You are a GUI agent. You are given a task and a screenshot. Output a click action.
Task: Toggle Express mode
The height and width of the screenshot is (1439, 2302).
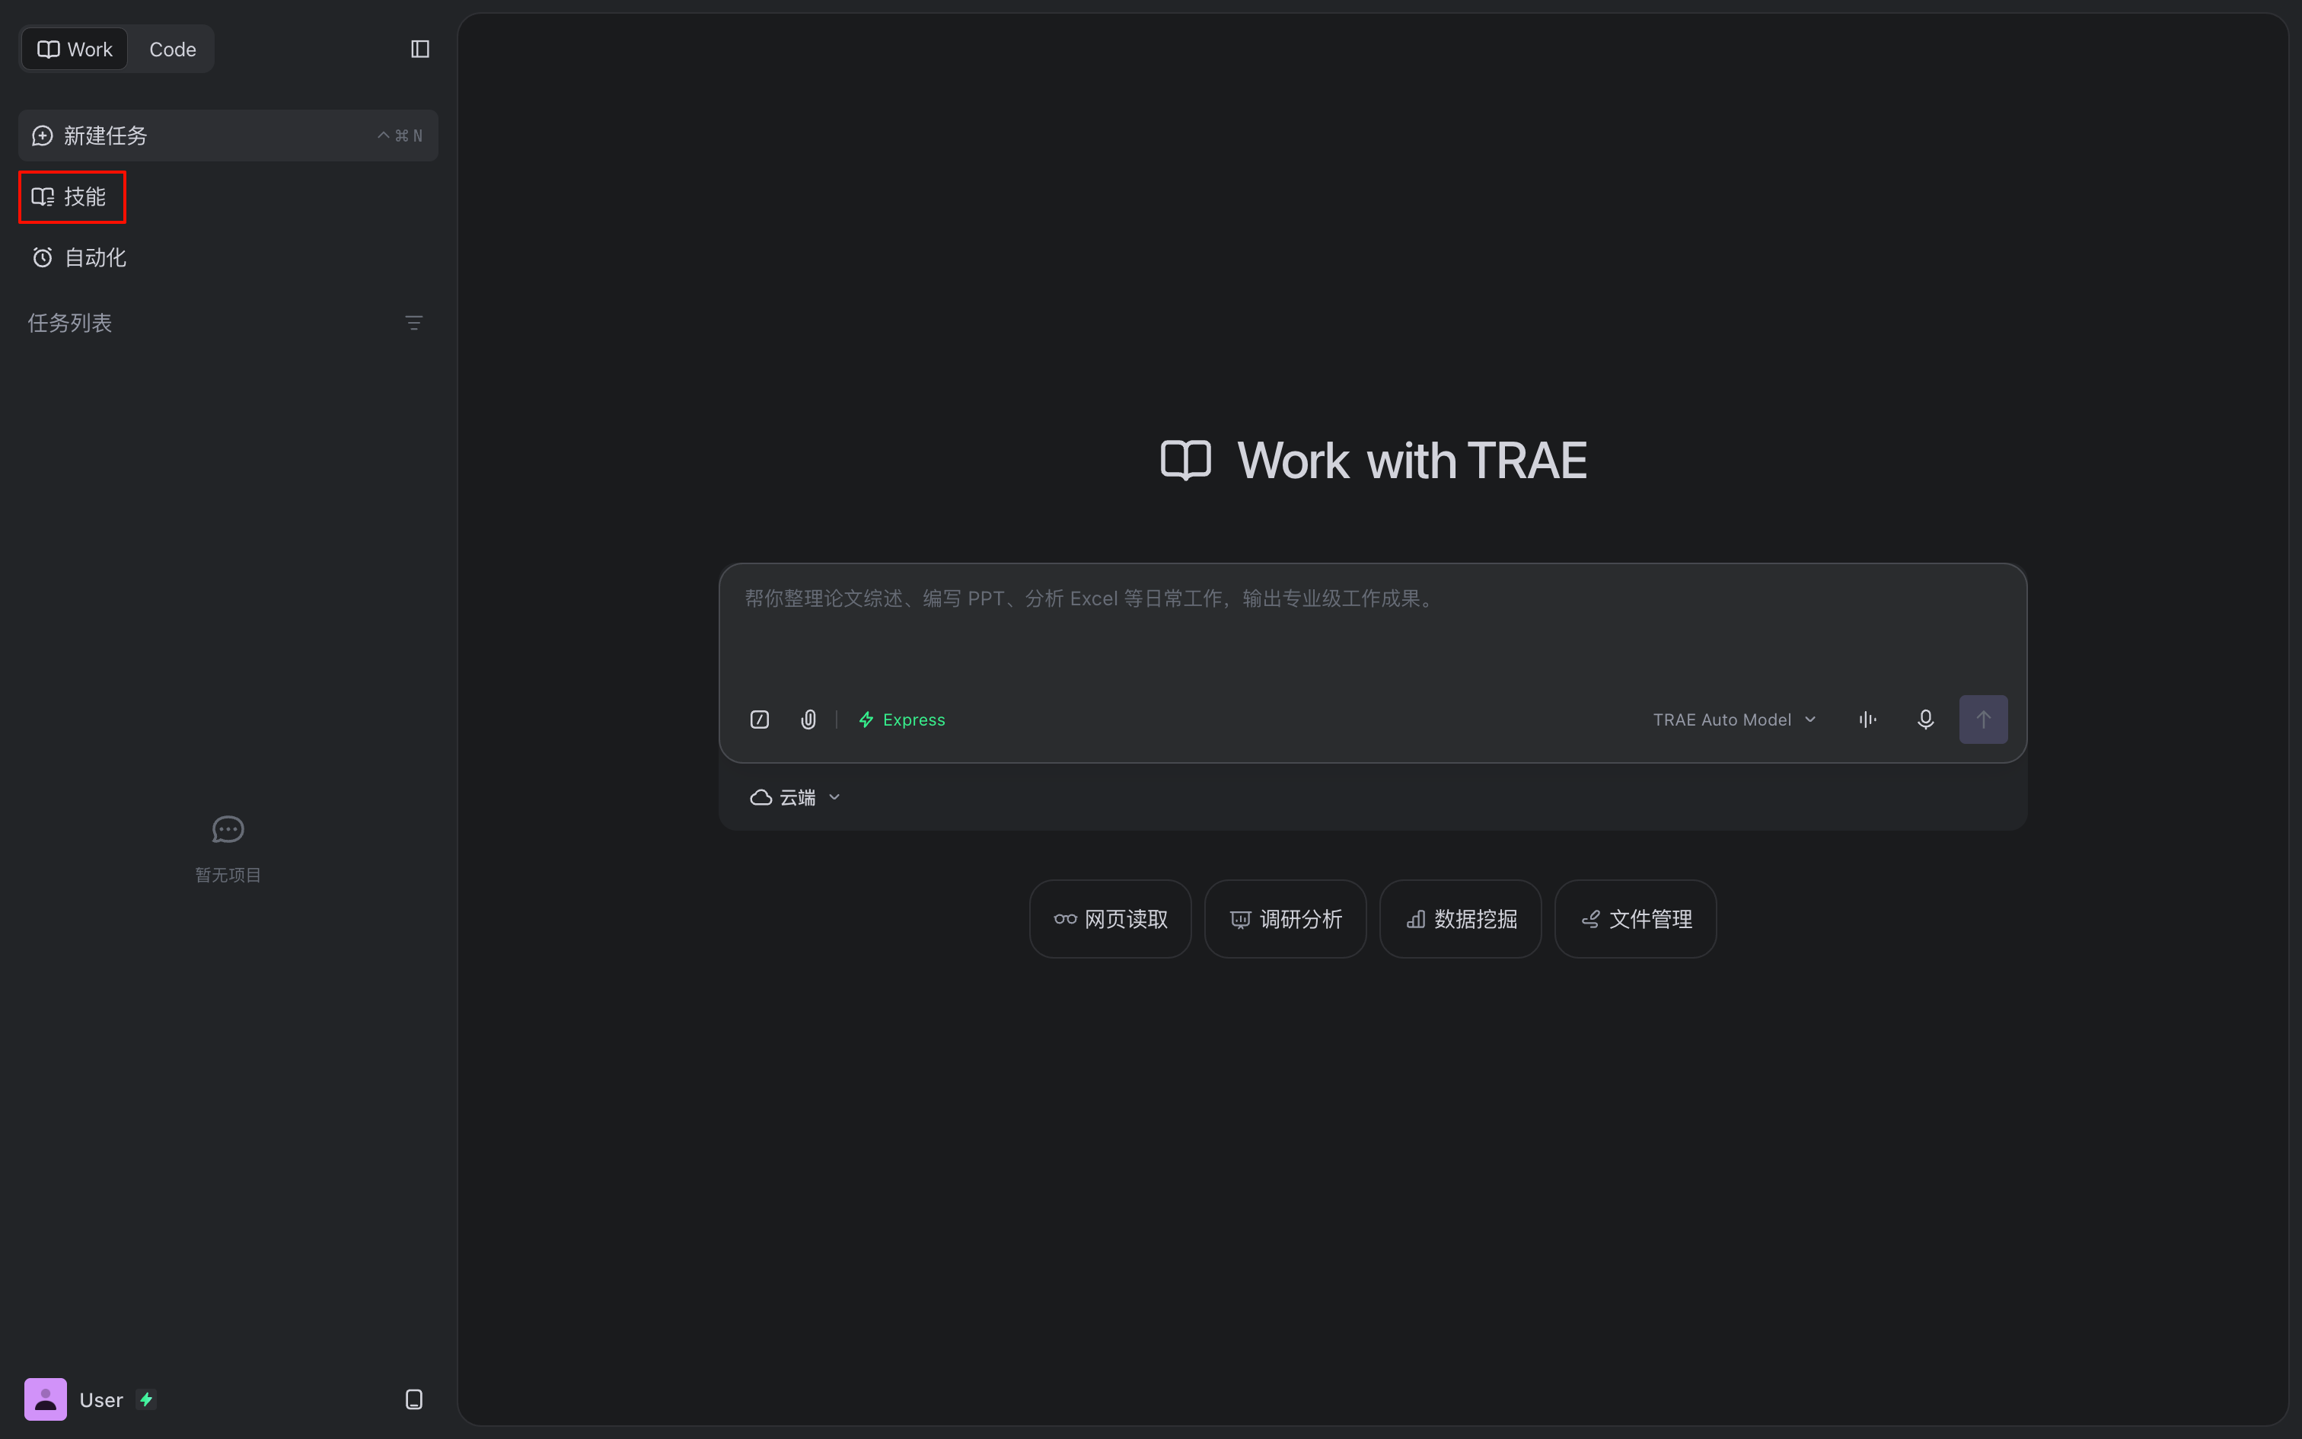point(902,719)
